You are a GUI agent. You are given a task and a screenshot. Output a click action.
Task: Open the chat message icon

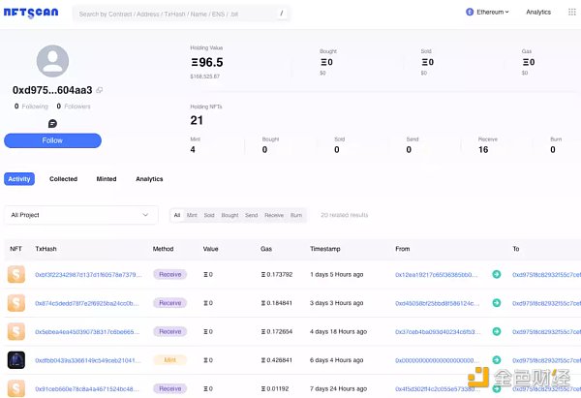pyautogui.click(x=52, y=123)
